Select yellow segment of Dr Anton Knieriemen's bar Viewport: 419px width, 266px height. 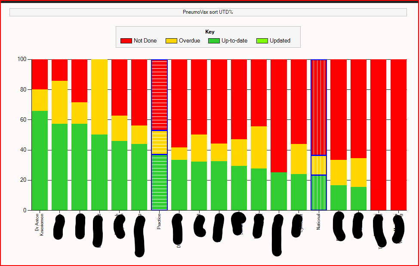pyautogui.click(x=40, y=100)
